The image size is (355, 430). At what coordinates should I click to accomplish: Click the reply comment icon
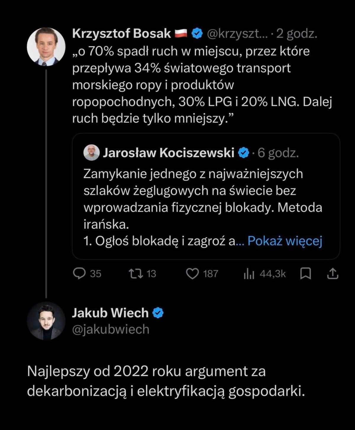[x=79, y=274]
